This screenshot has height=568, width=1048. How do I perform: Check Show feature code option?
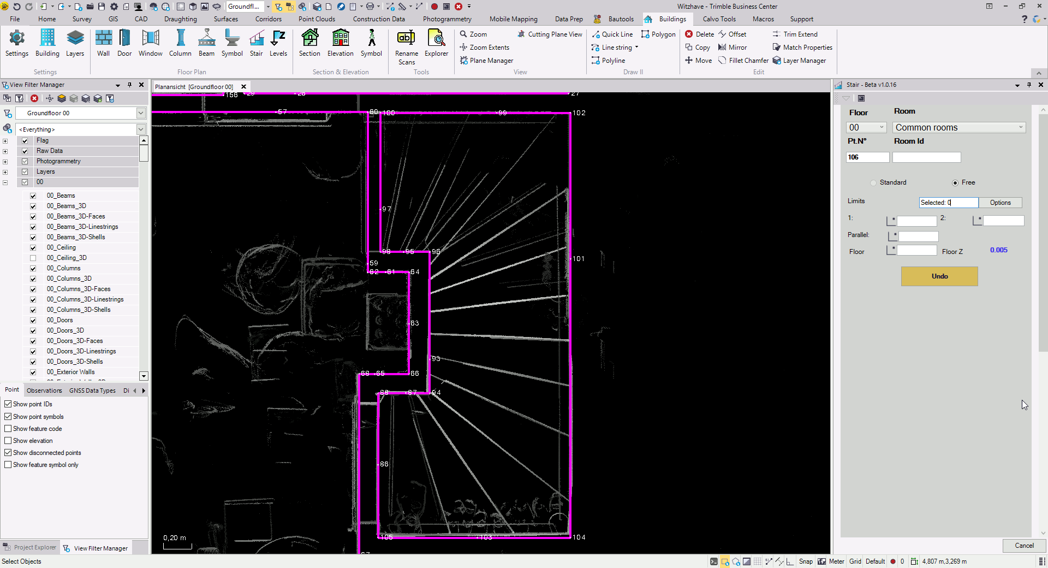tap(8, 429)
